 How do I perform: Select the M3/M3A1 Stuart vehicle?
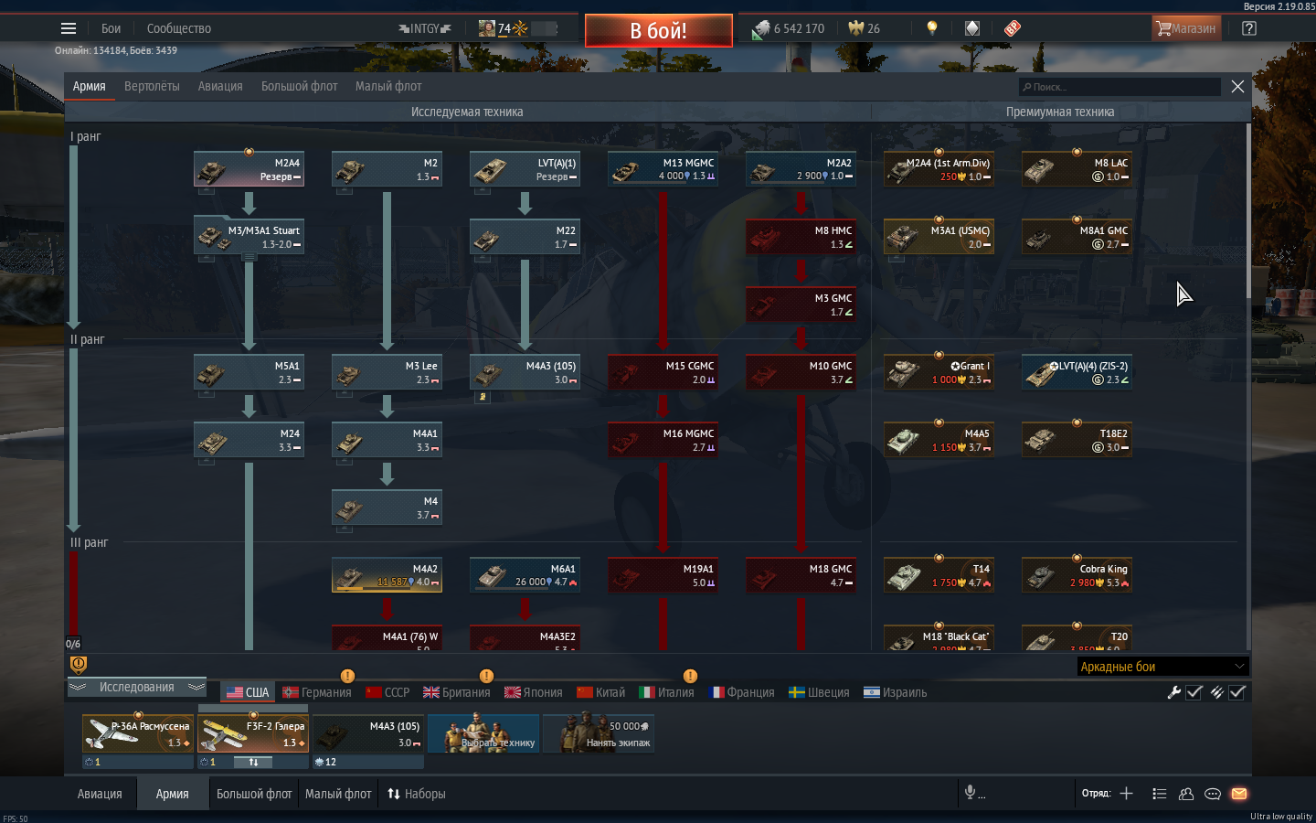pyautogui.click(x=249, y=238)
